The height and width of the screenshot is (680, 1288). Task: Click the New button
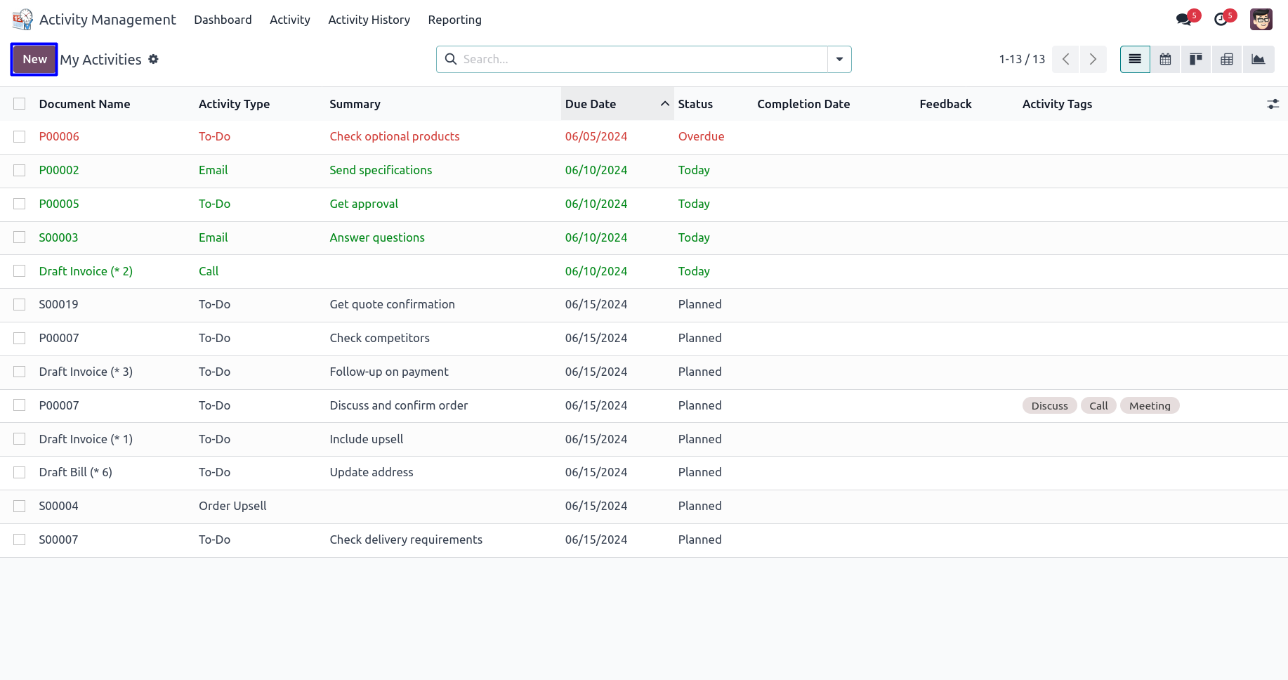click(x=34, y=60)
